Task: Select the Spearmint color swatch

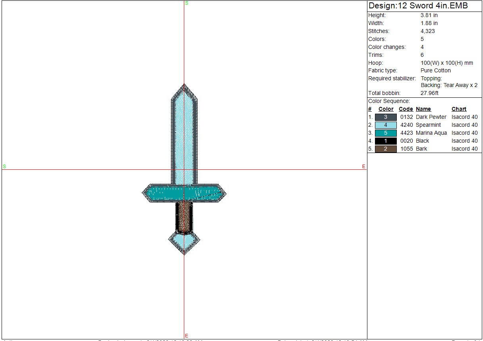Action: [x=385, y=125]
